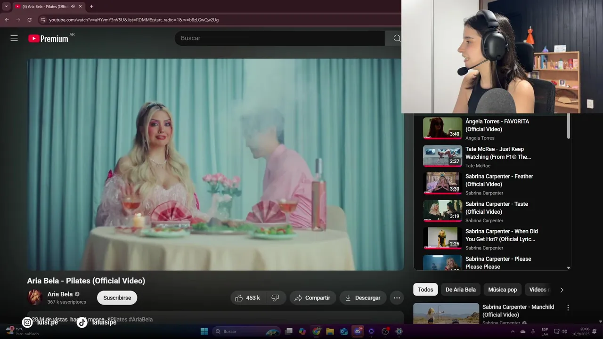Viewport: 603px width, 339px height.
Task: Open a new browser tab
Action: [x=91, y=6]
